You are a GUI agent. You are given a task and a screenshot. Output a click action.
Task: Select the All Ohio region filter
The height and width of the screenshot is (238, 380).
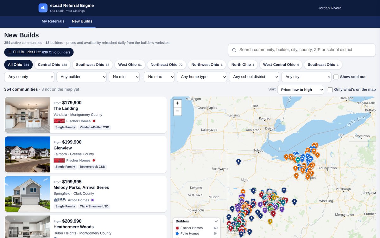[x=18, y=64]
